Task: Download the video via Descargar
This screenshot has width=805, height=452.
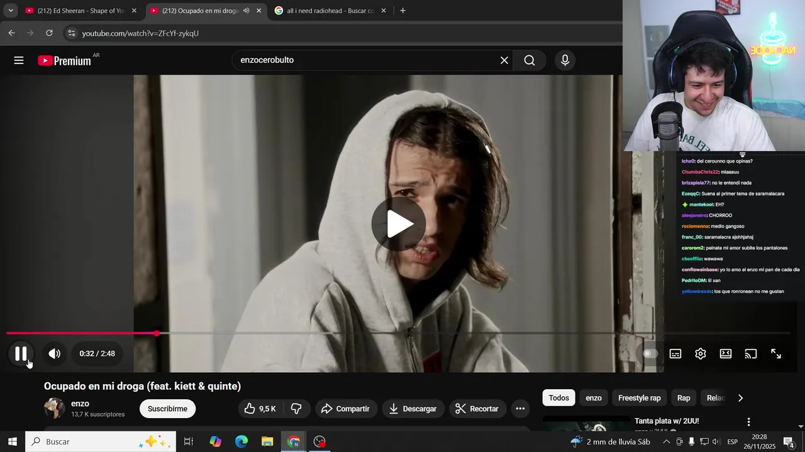Action: tap(413, 409)
